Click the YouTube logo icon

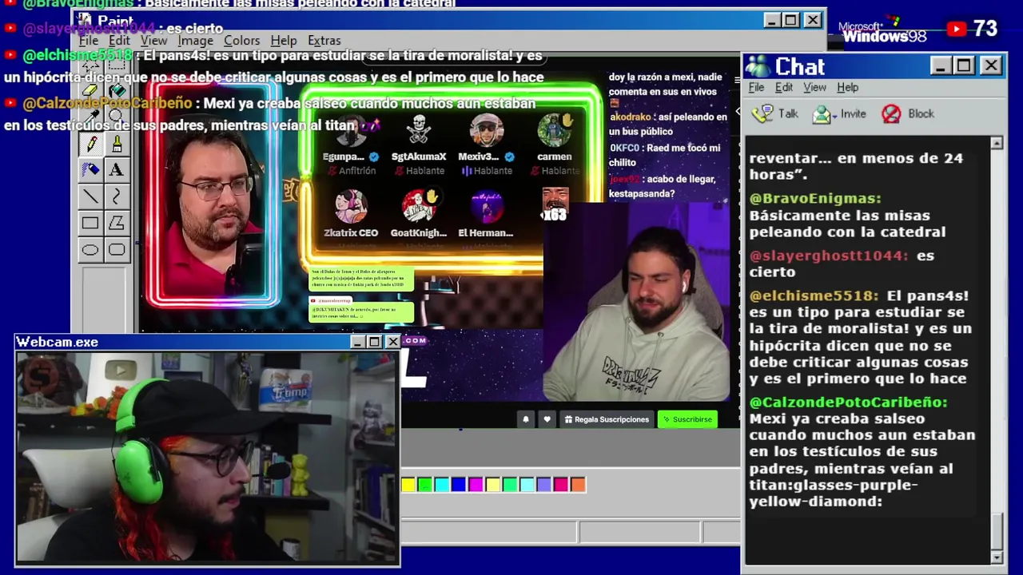click(956, 30)
